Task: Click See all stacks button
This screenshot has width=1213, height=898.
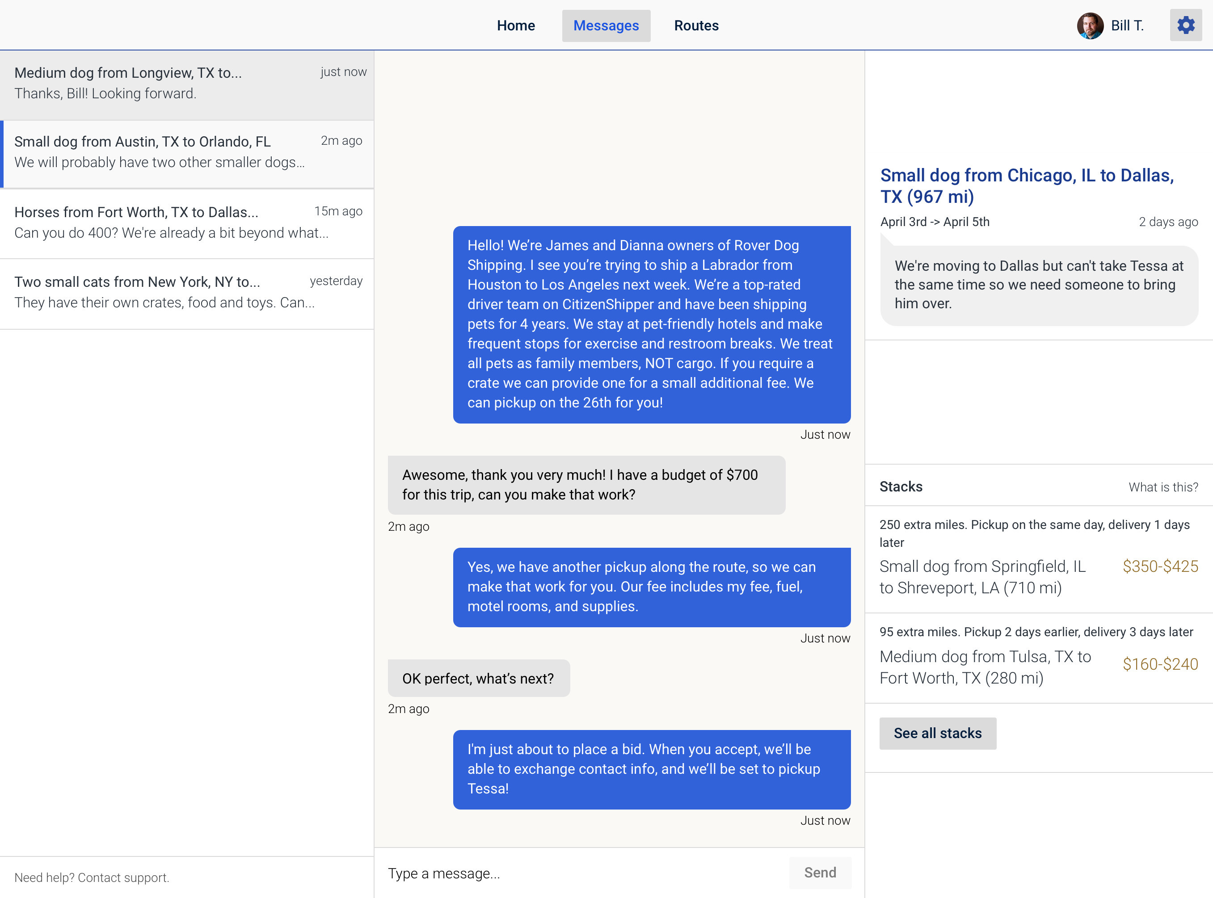Action: (937, 733)
